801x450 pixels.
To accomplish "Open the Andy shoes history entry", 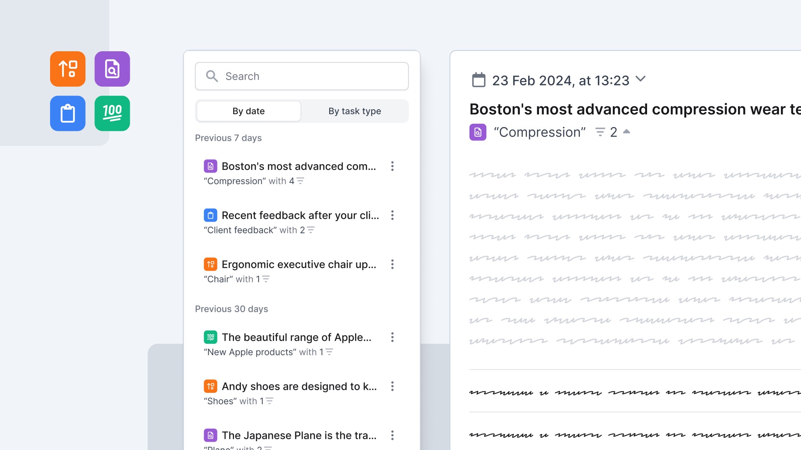I will (x=299, y=386).
